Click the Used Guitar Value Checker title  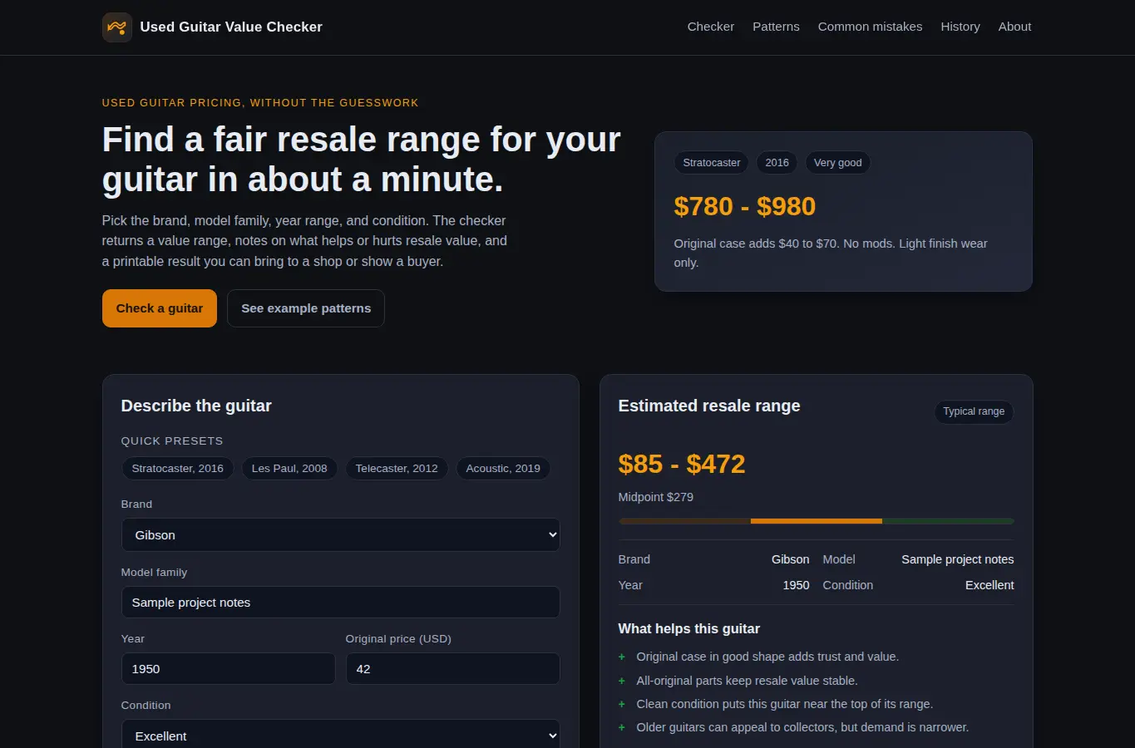[231, 27]
